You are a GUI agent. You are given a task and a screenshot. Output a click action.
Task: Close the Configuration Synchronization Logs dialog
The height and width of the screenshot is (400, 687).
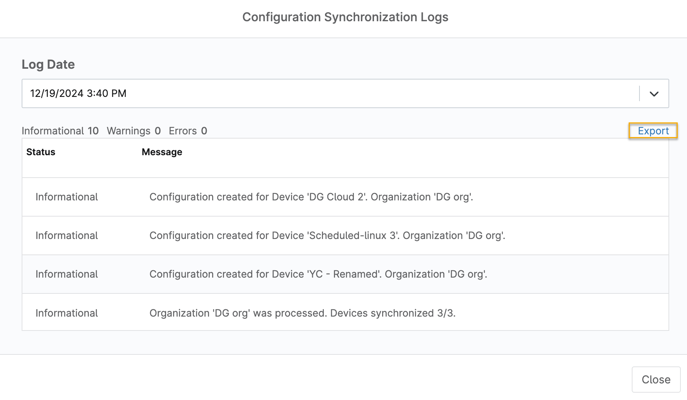tap(656, 379)
